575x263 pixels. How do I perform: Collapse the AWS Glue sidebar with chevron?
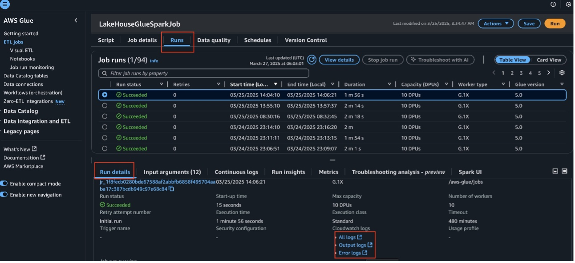tap(76, 20)
